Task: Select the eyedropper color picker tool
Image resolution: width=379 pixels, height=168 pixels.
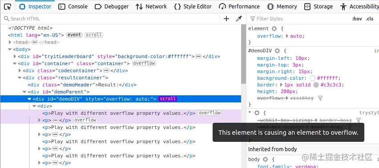Action: [x=239, y=19]
